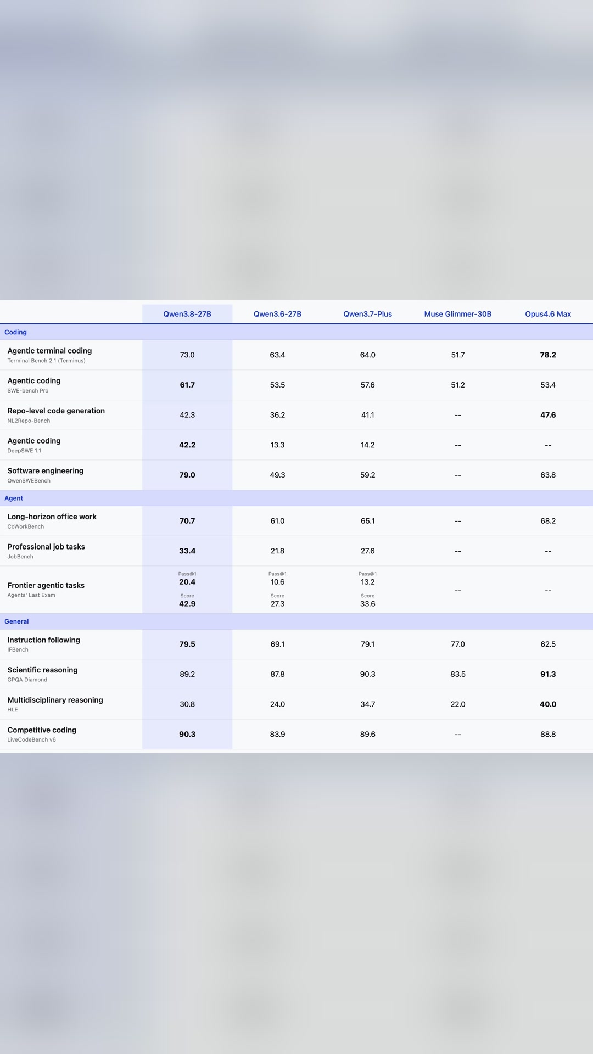This screenshot has height=1054, width=593.
Task: Click the 79.5 IFBench score
Action: pos(187,644)
